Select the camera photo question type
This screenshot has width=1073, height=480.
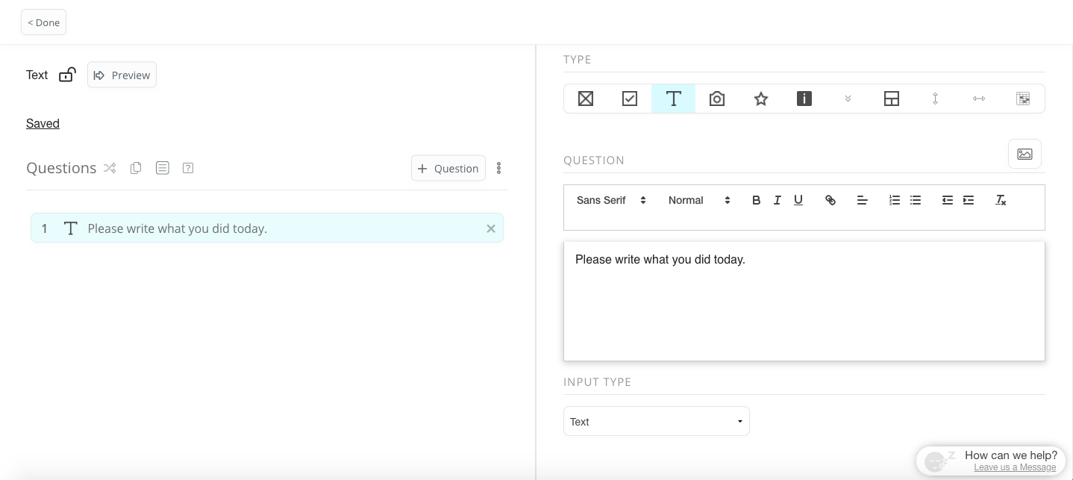(717, 99)
